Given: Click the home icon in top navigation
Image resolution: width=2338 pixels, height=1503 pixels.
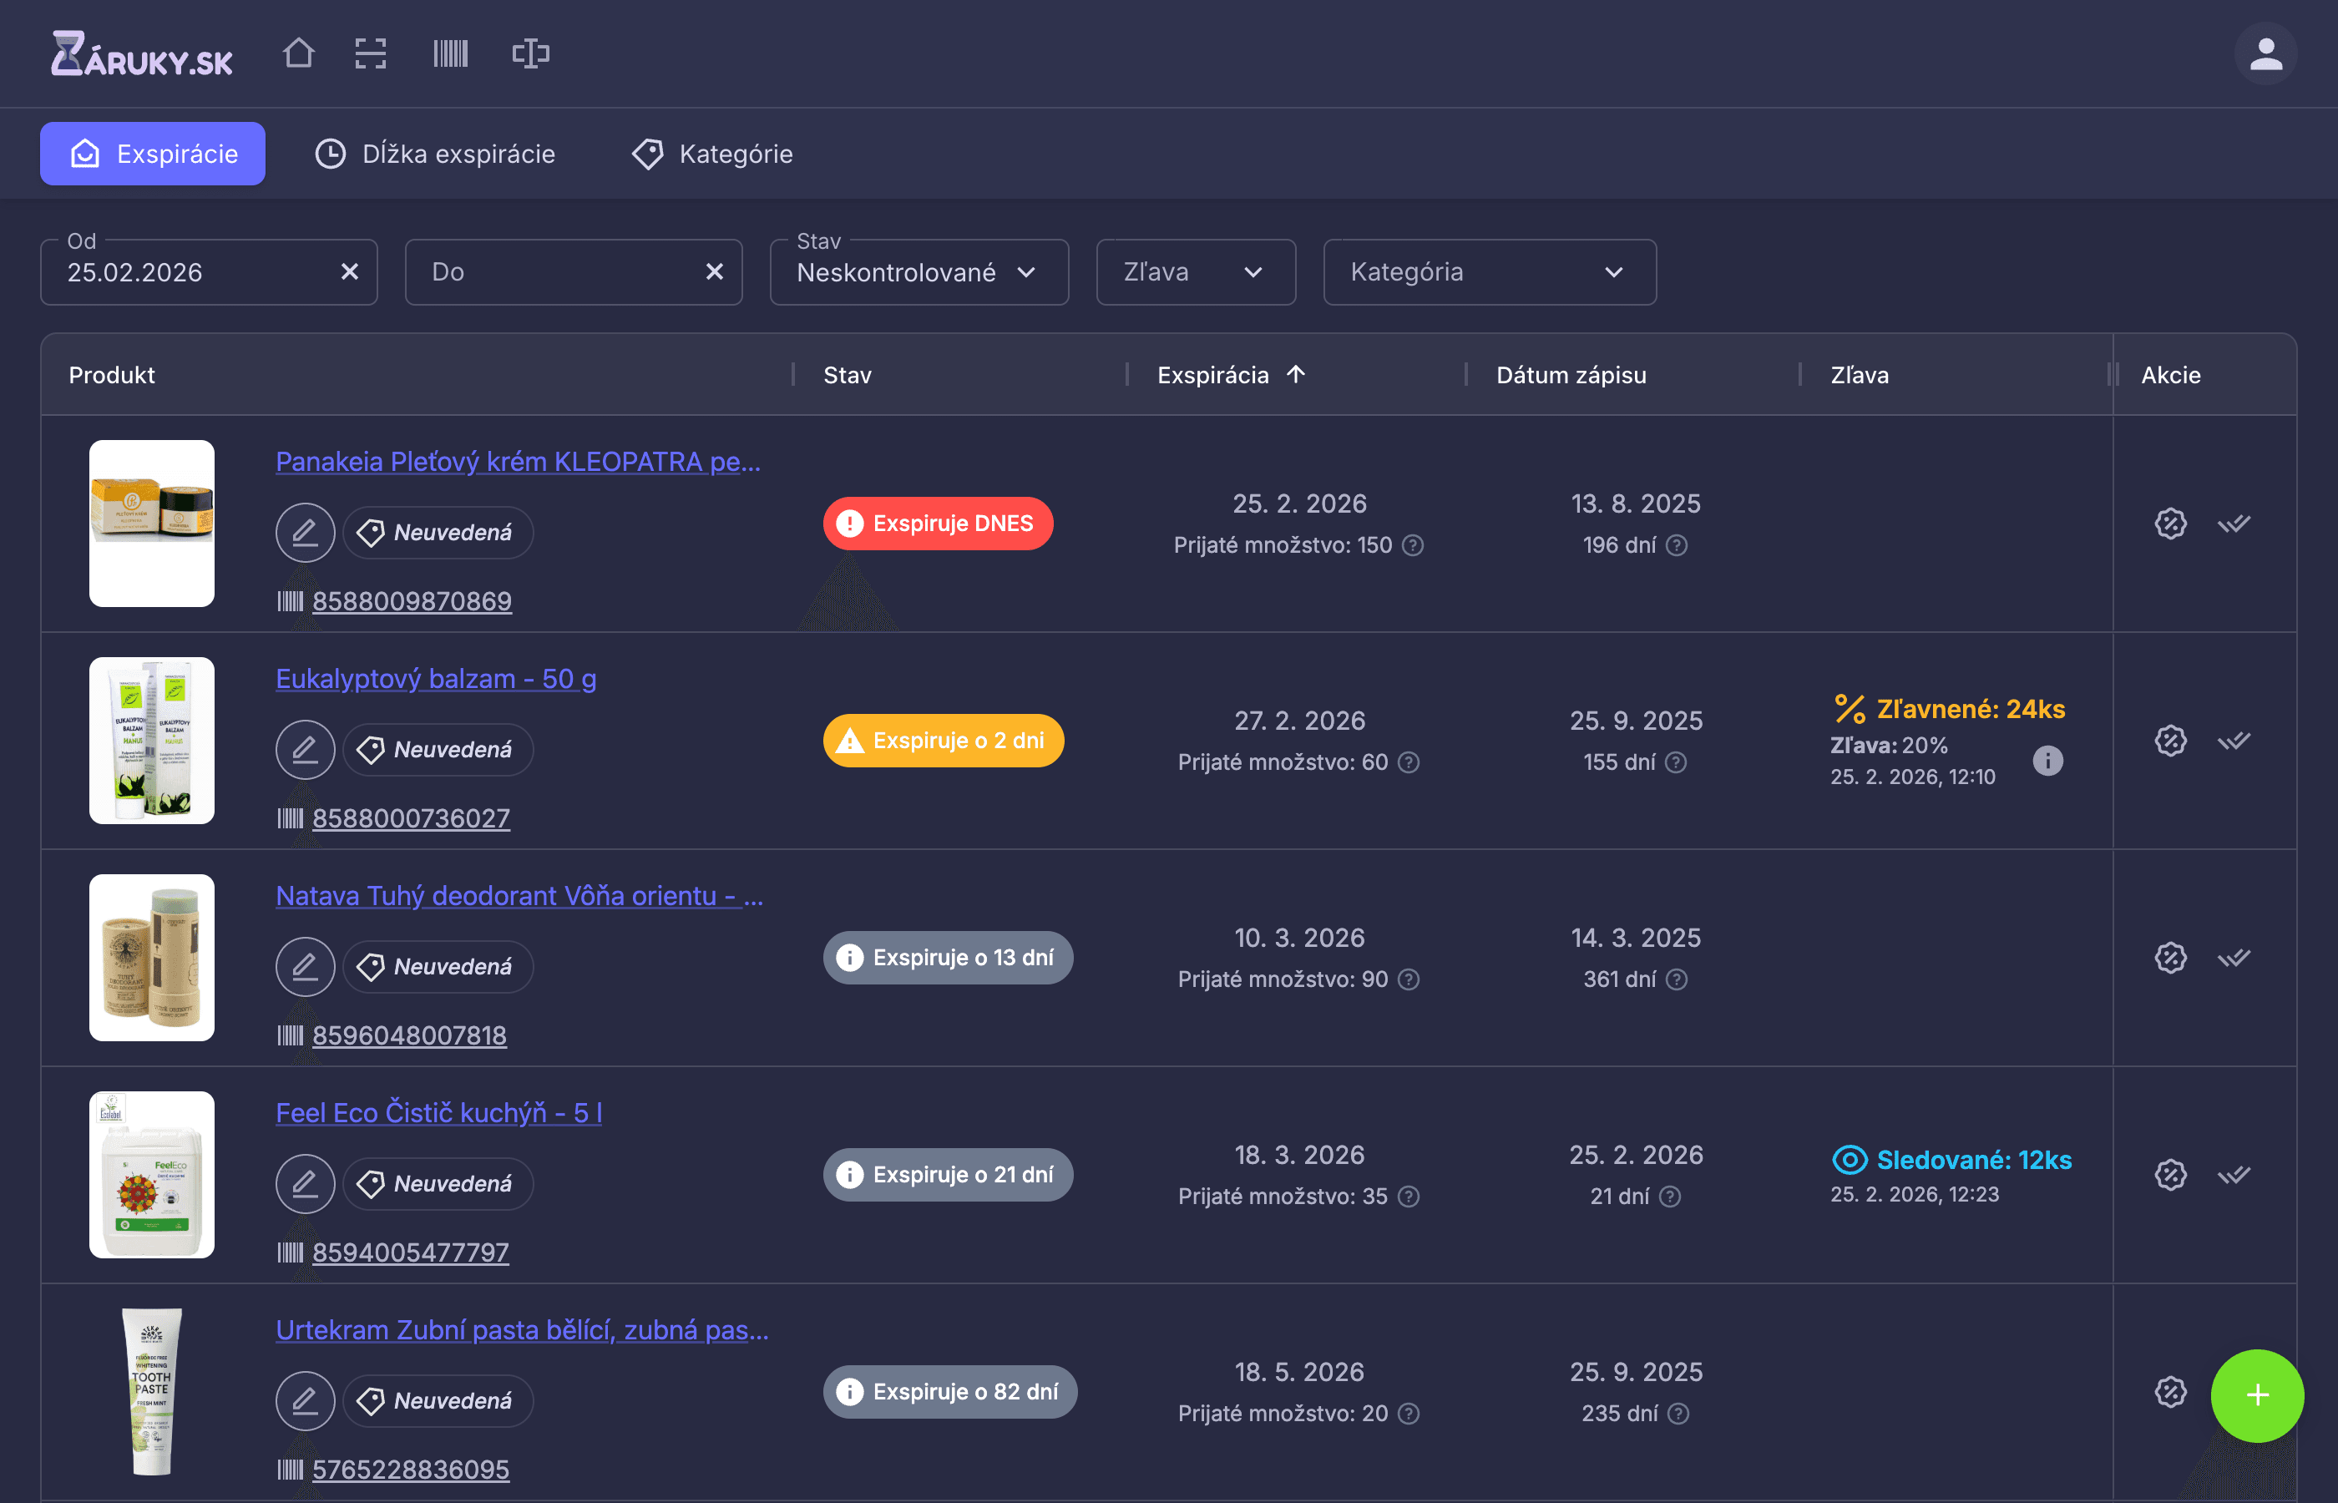Looking at the screenshot, I should pyautogui.click(x=299, y=53).
